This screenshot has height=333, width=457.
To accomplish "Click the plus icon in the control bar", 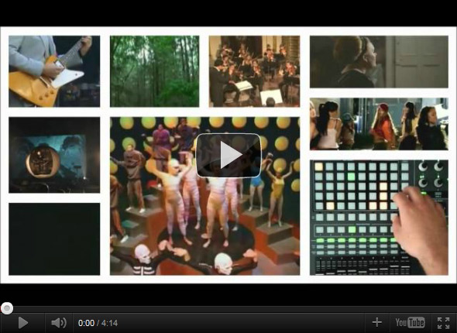I will coord(377,322).
